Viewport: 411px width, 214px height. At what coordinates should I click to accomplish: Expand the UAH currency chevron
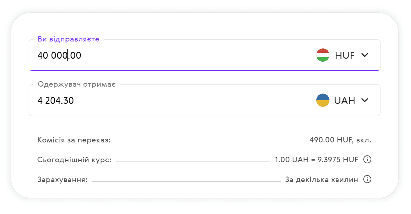[x=364, y=100]
